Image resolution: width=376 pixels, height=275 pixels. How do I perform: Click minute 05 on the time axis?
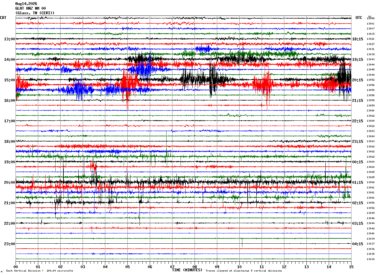127,267
